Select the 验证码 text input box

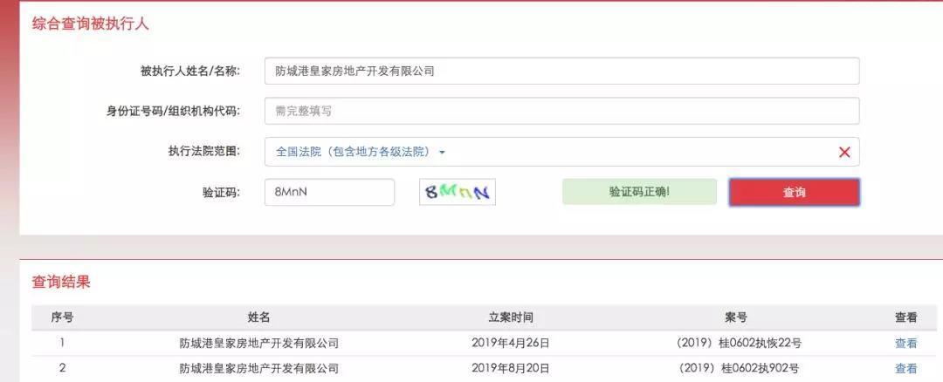(329, 192)
